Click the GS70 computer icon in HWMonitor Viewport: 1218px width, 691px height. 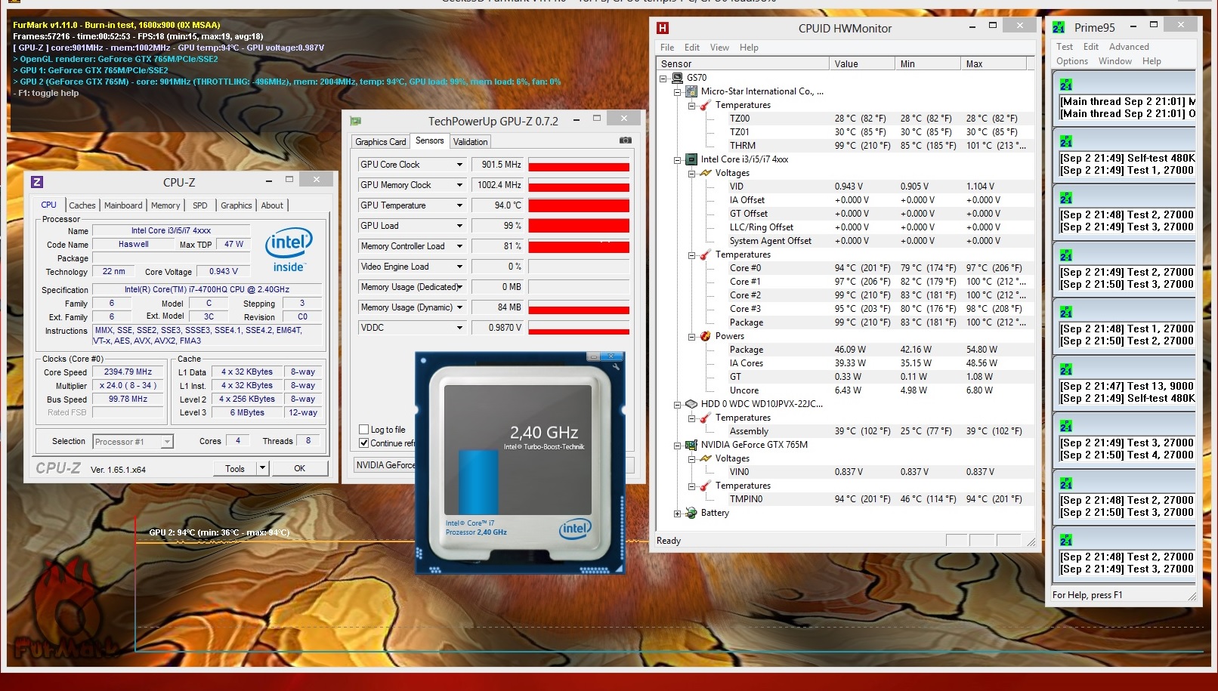(x=677, y=78)
